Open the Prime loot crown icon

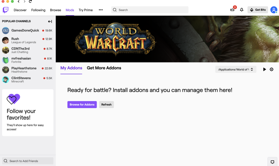(x=232, y=10)
